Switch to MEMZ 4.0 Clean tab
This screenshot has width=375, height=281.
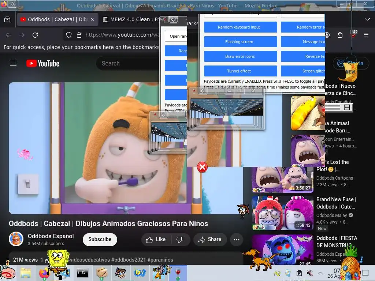click(x=130, y=19)
